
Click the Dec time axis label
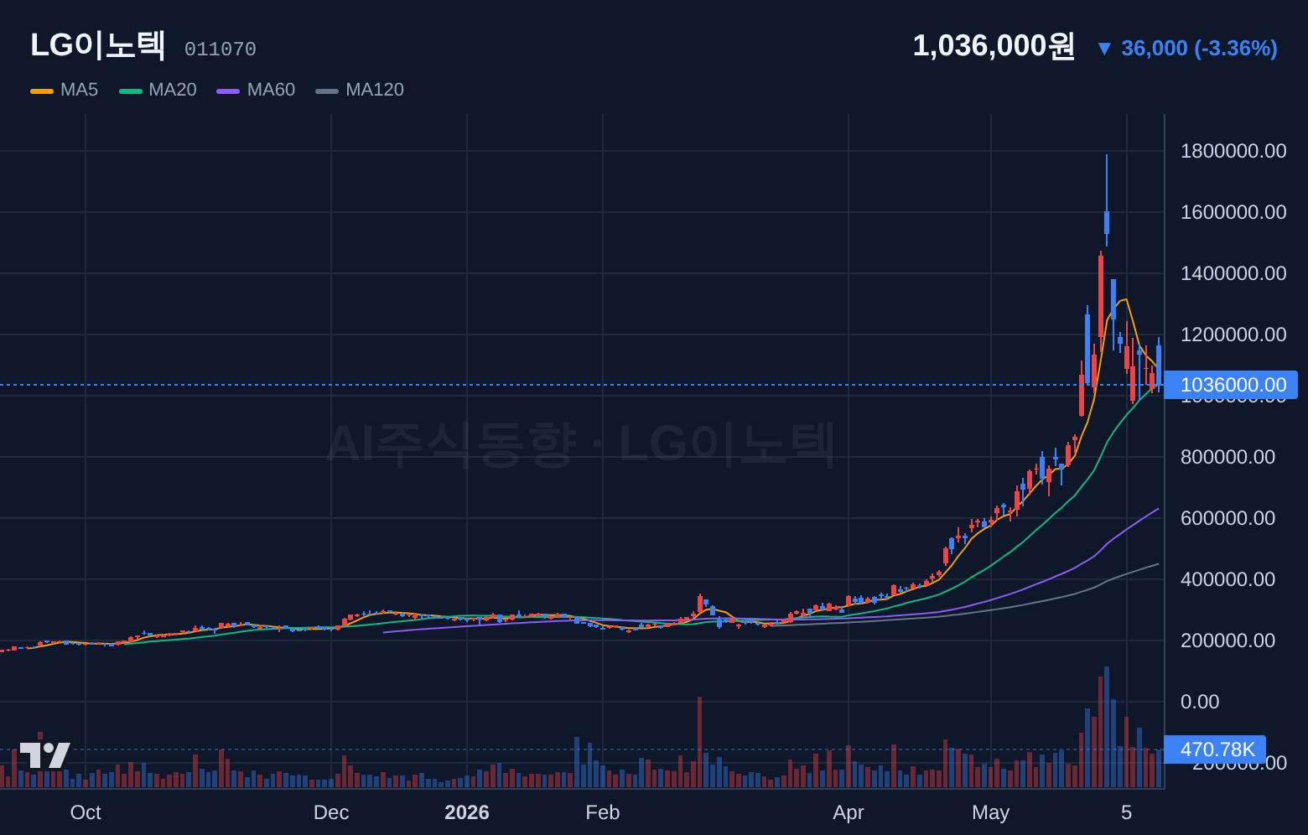pos(331,812)
